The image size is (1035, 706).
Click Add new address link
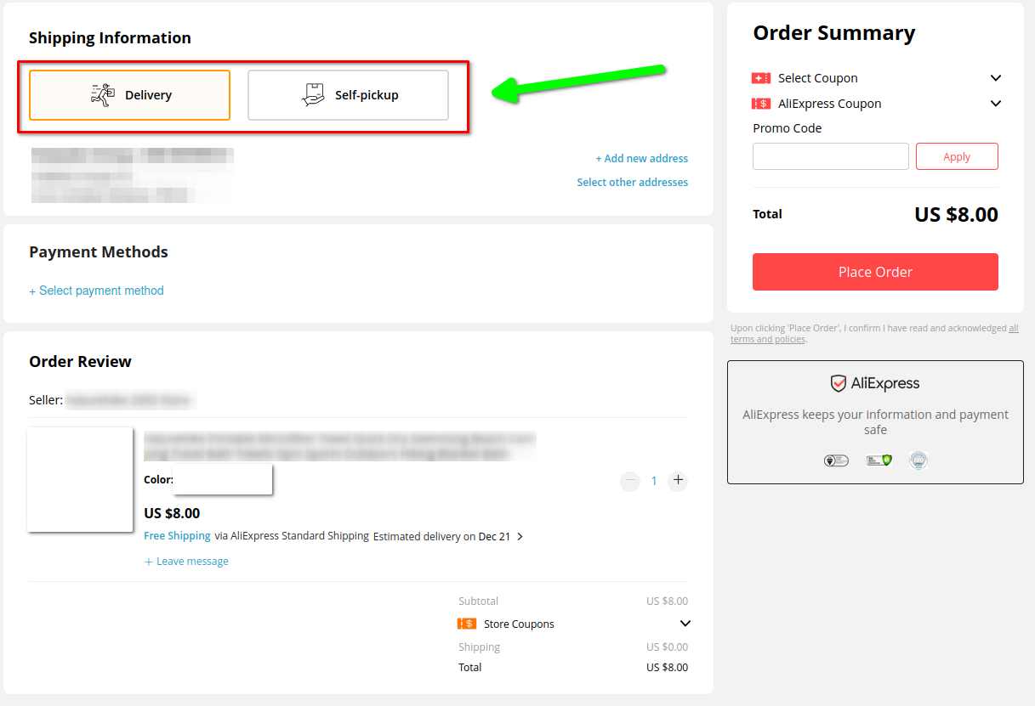[x=641, y=159]
